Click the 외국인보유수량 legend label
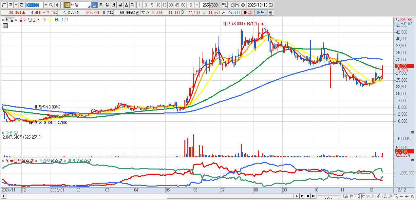 coord(20,161)
